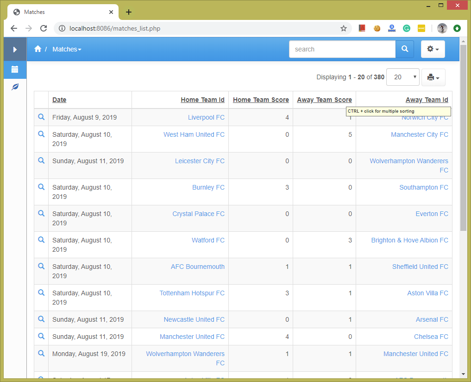
Task: Open details for the Liverpool FC match
Action: click(41, 117)
